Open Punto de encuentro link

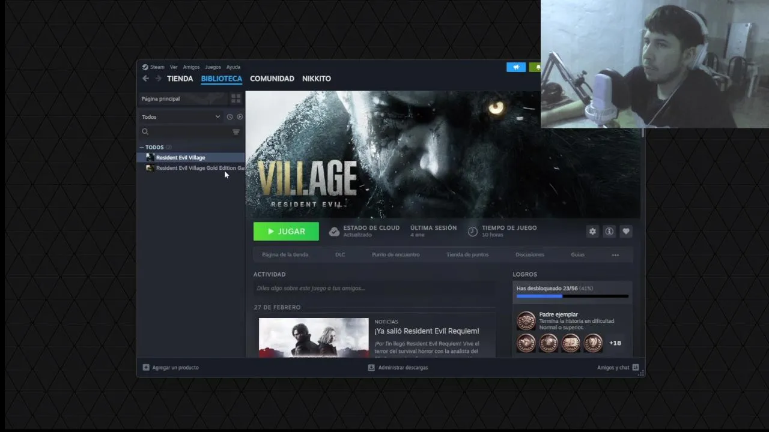pos(395,255)
